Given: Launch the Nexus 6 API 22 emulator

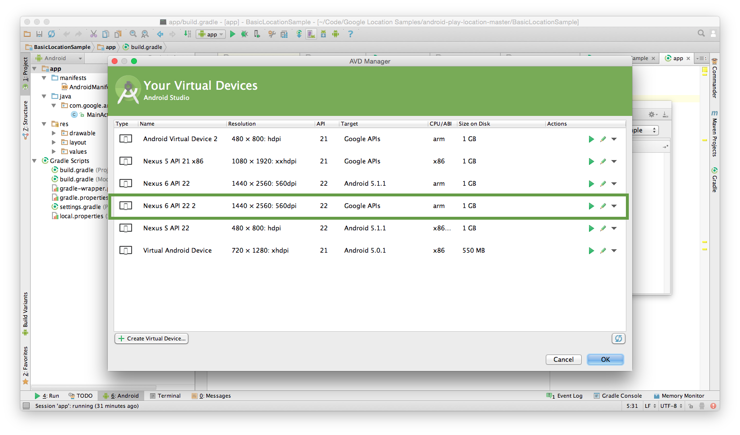Looking at the screenshot, I should 591,184.
